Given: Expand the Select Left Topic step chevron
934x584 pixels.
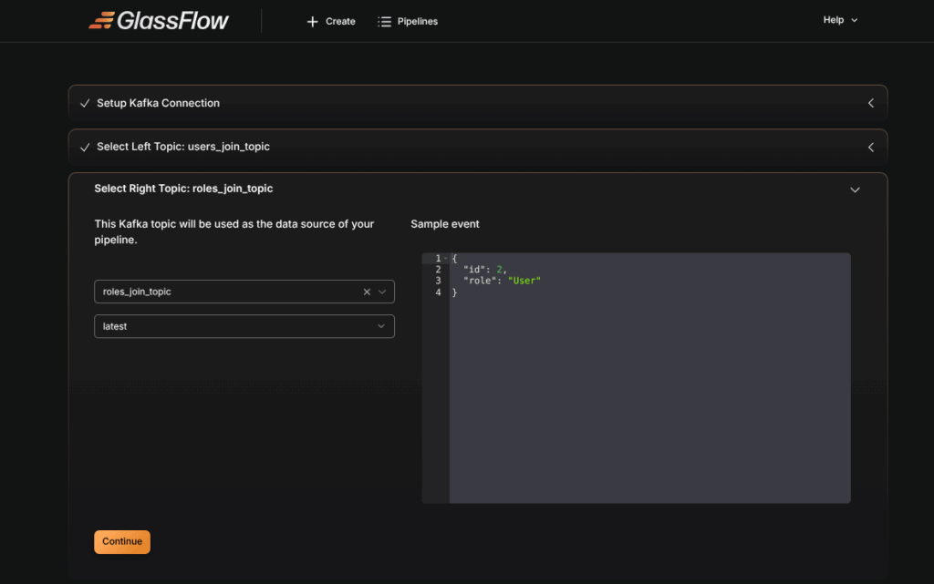Looking at the screenshot, I should click(870, 147).
